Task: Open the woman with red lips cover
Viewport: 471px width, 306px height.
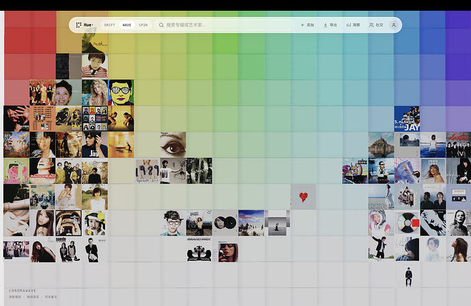Action: (228, 251)
